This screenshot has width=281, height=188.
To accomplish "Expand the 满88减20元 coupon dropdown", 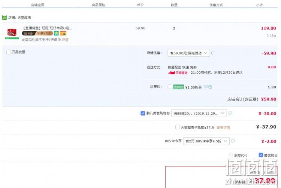I will [199, 113].
